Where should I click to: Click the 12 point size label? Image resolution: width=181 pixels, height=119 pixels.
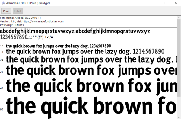coord(2,46)
